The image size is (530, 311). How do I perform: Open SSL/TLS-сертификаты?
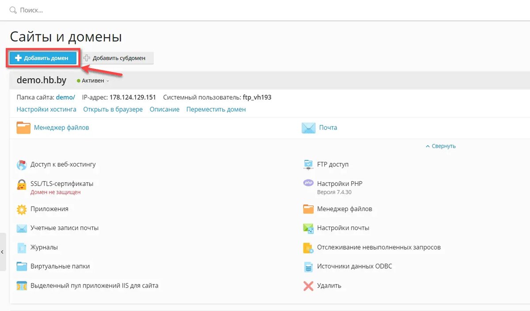62,184
